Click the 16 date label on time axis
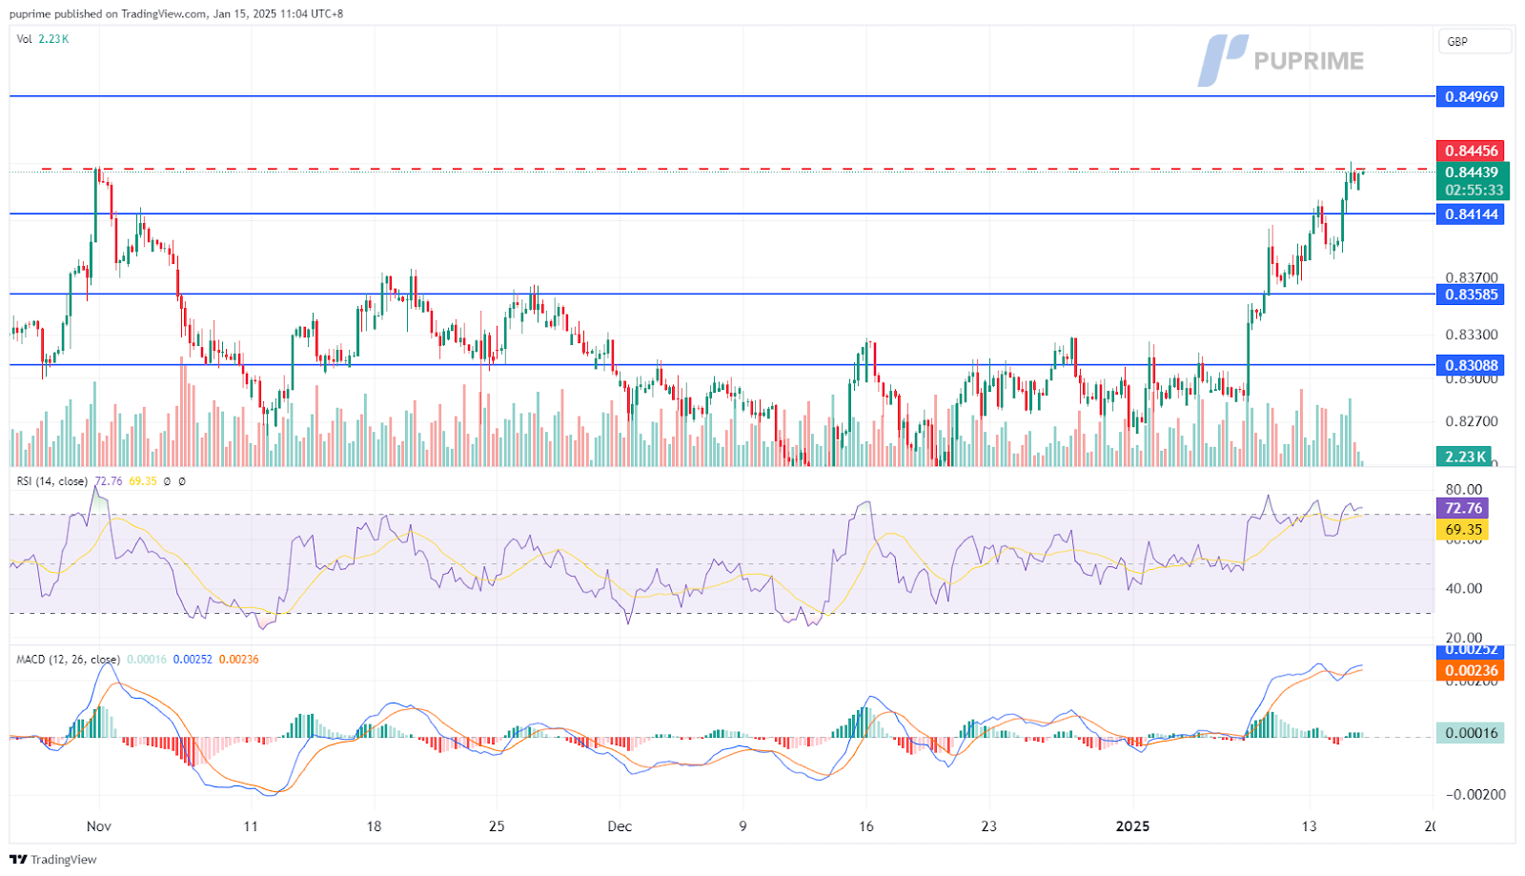Screen dimensions: 1525x876 click(865, 826)
